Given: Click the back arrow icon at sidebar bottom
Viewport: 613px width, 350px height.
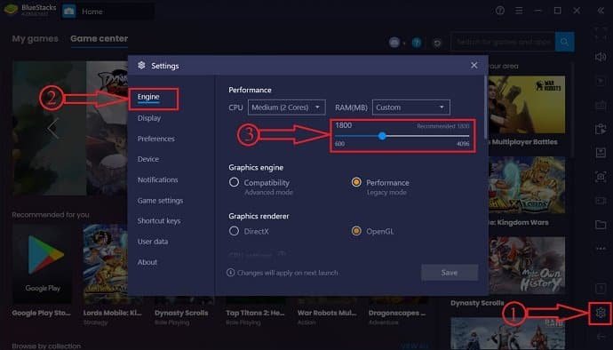Looking at the screenshot, I should pyautogui.click(x=601, y=337).
